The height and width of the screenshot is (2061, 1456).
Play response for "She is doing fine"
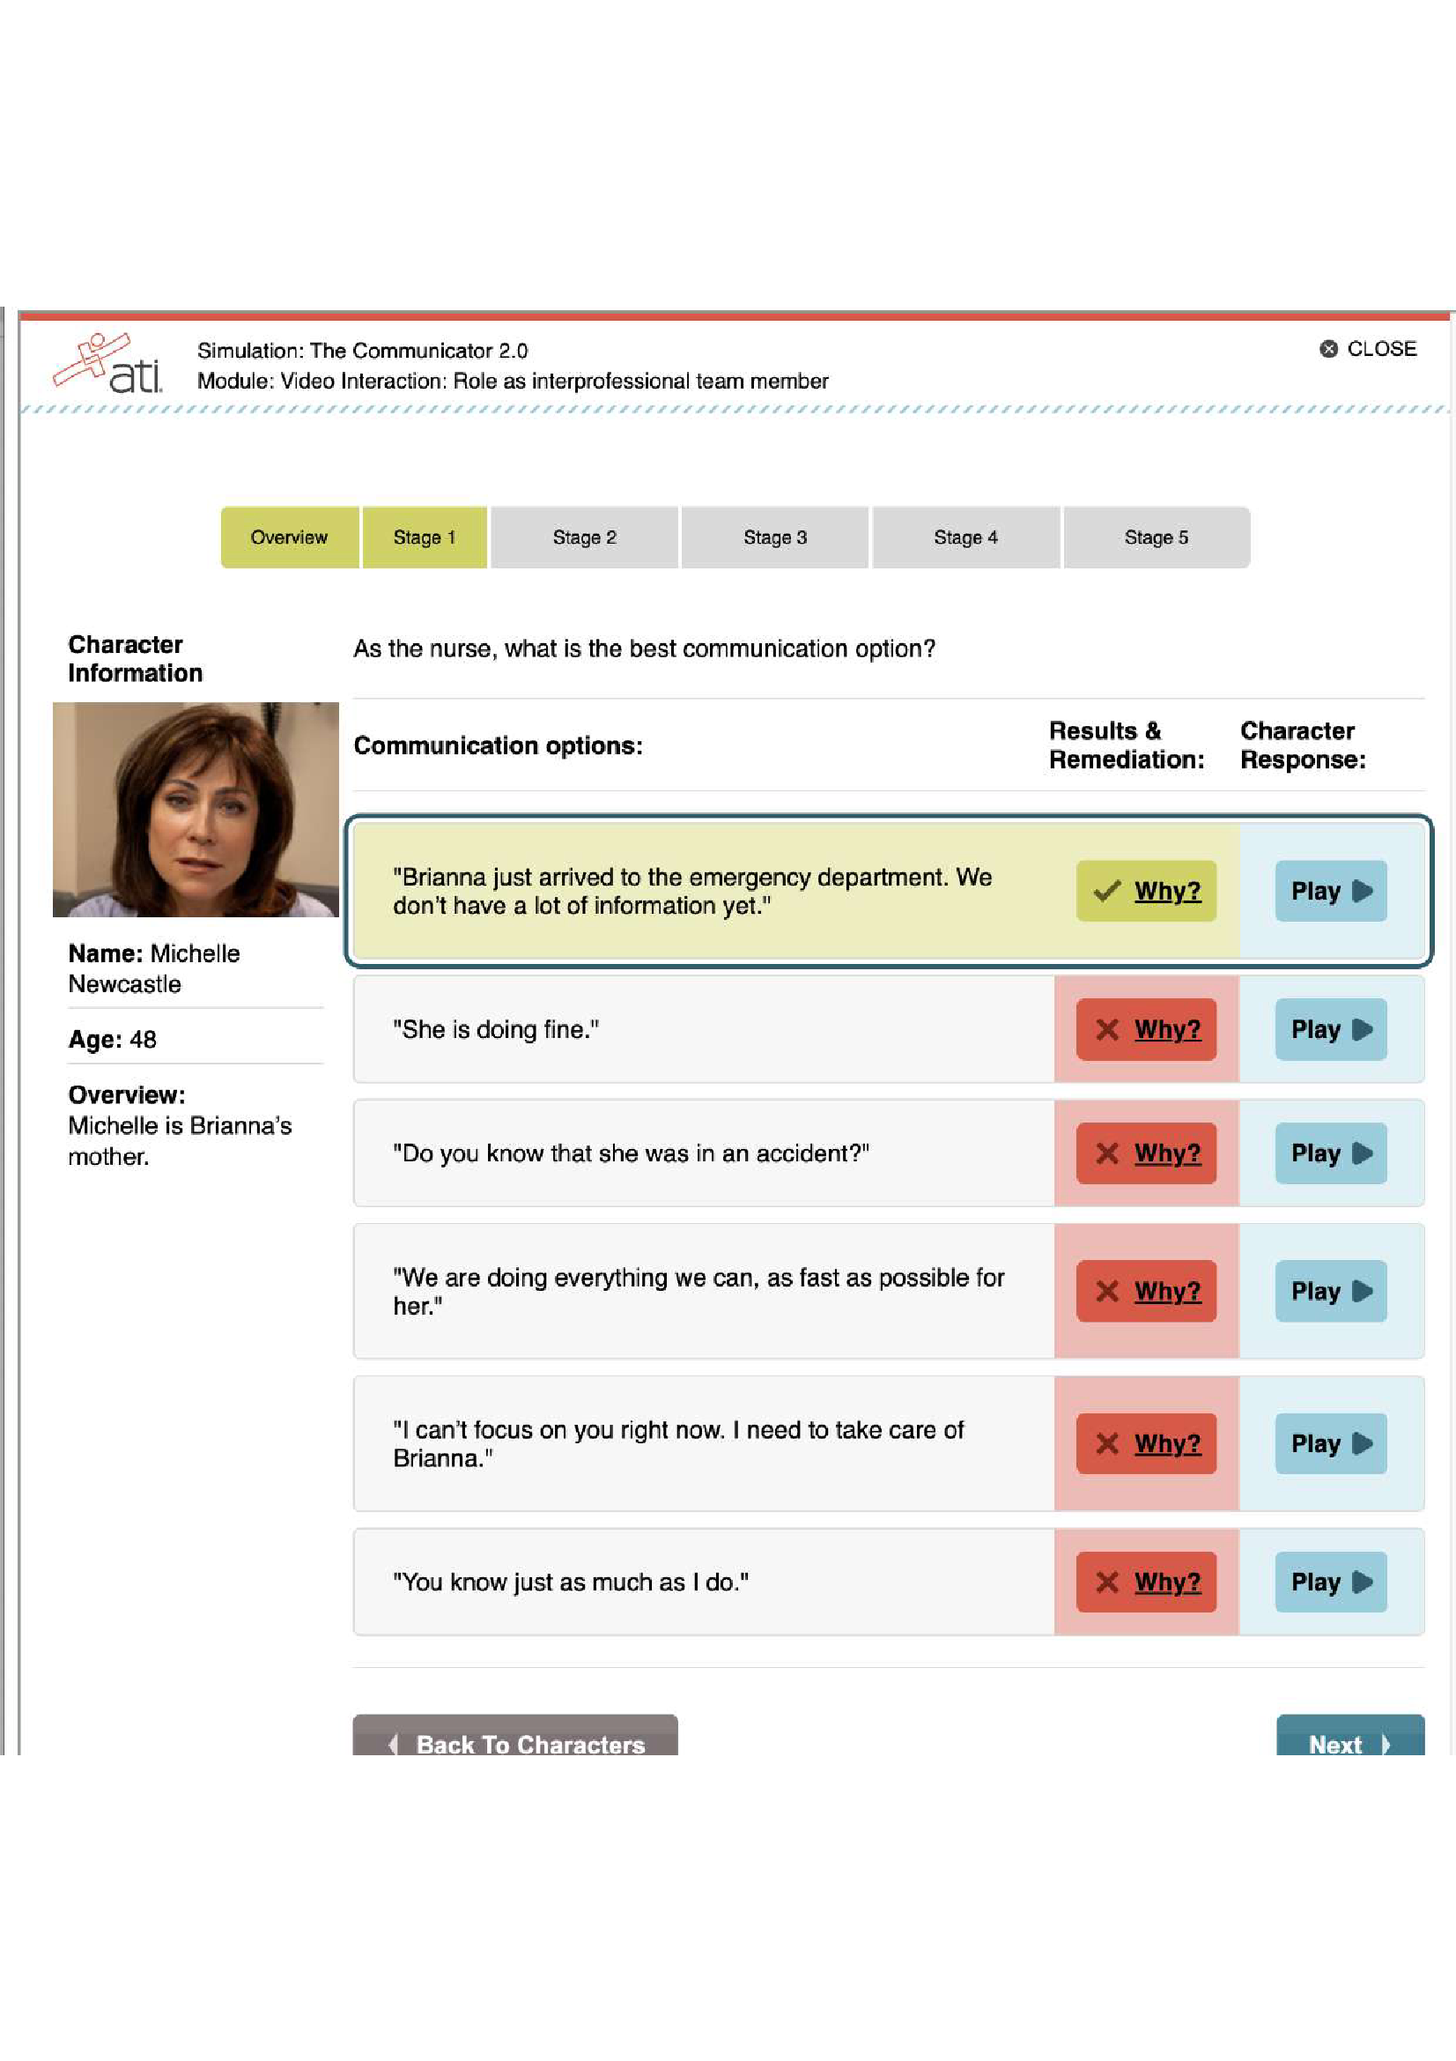(1330, 1028)
